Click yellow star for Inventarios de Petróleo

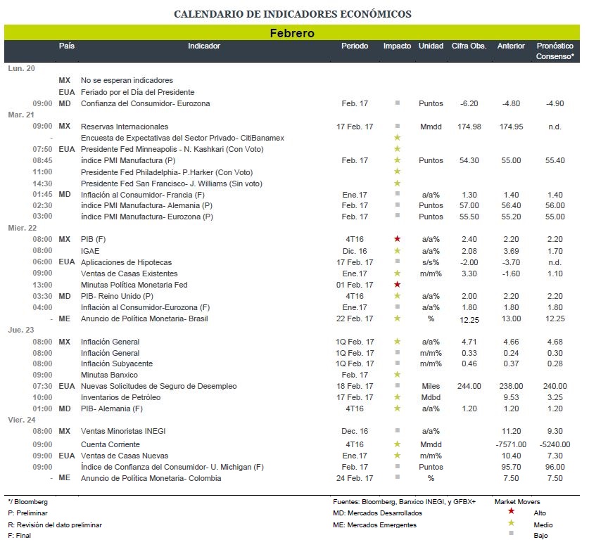click(397, 397)
